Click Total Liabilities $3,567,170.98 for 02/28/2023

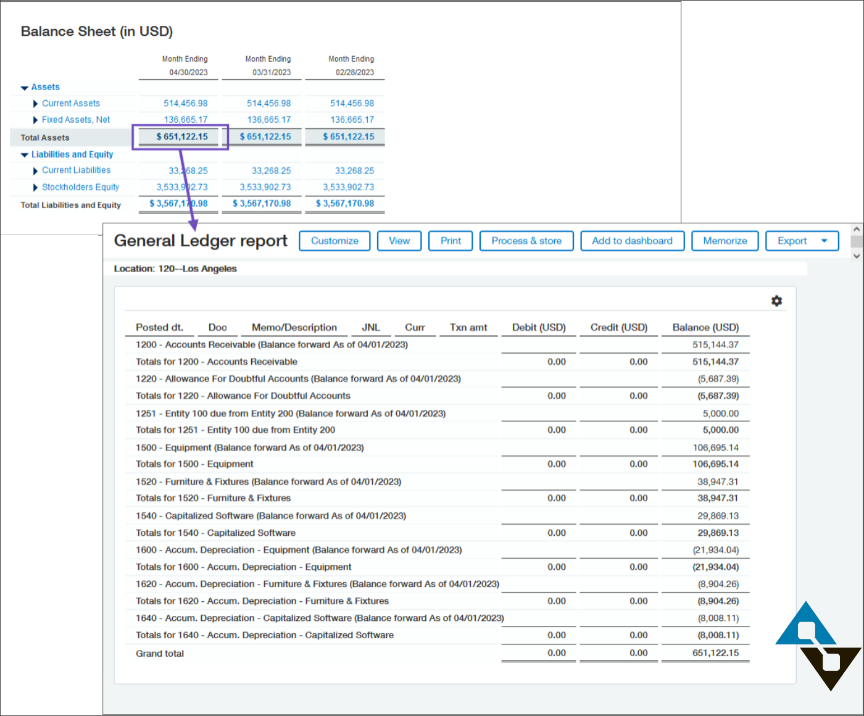[345, 203]
